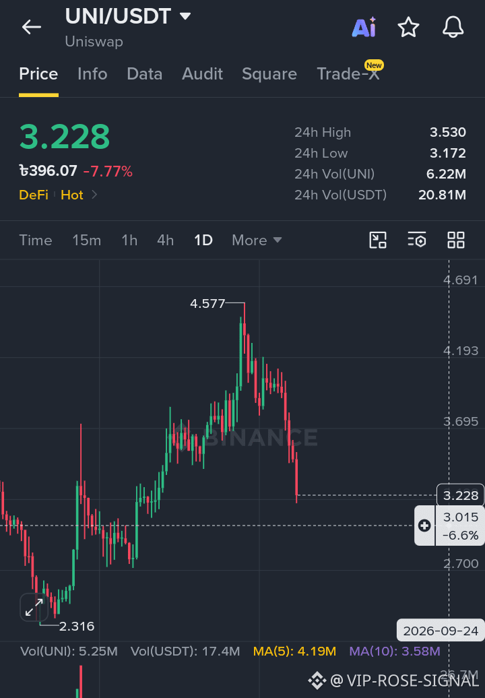Add UNI/USDT to favorites star
485x698 pixels.
pos(408,28)
